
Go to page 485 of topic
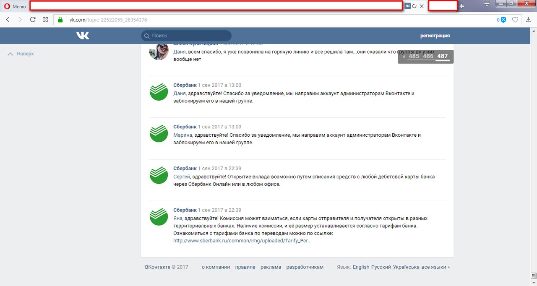tap(414, 56)
